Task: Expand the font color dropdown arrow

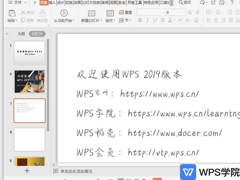Action: [174, 20]
